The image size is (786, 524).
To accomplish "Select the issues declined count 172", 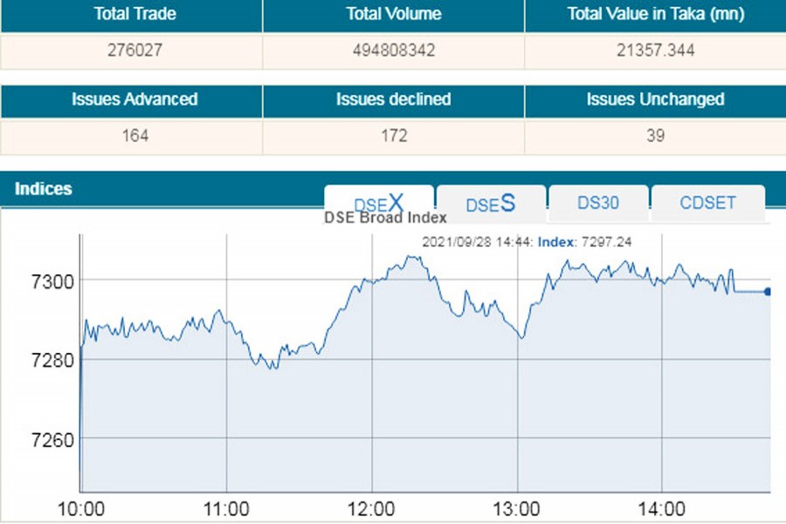I will coord(394,136).
